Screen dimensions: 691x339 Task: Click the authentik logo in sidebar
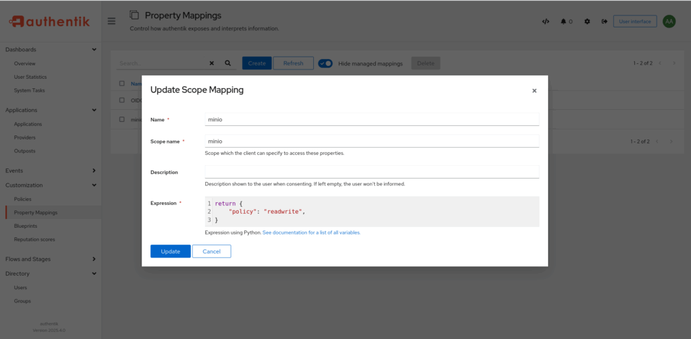point(49,22)
